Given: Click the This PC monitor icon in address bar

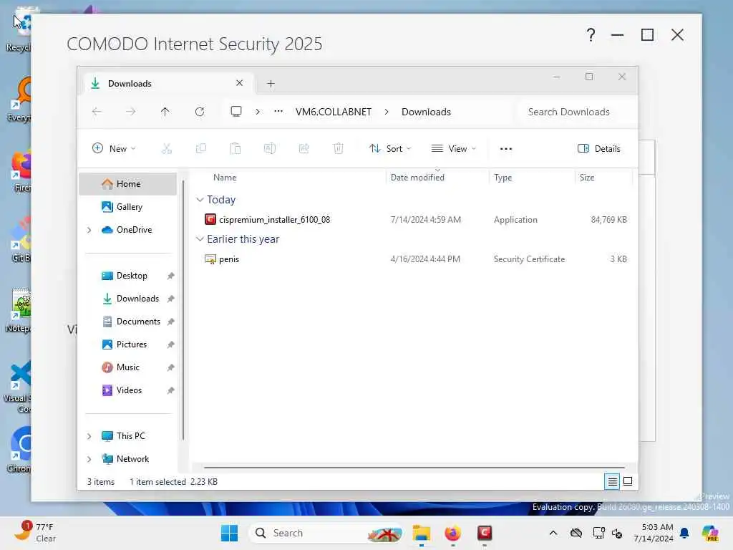Looking at the screenshot, I should click(x=236, y=112).
